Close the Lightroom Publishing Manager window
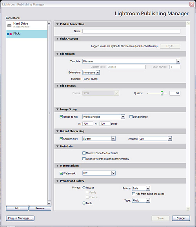The width and height of the screenshot is (196, 227). coord(192,4)
